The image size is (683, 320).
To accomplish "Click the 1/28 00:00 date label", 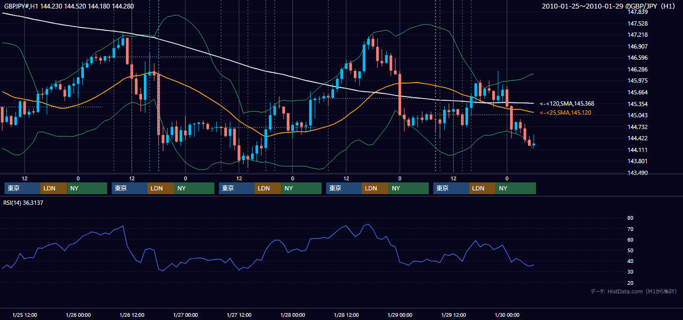I will click(292, 315).
